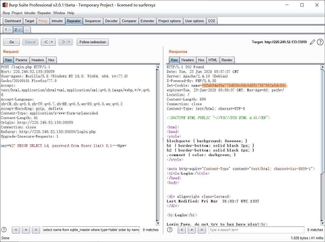Open the CO2 extension tab
The width and height of the screenshot is (325, 242).
tap(212, 21)
